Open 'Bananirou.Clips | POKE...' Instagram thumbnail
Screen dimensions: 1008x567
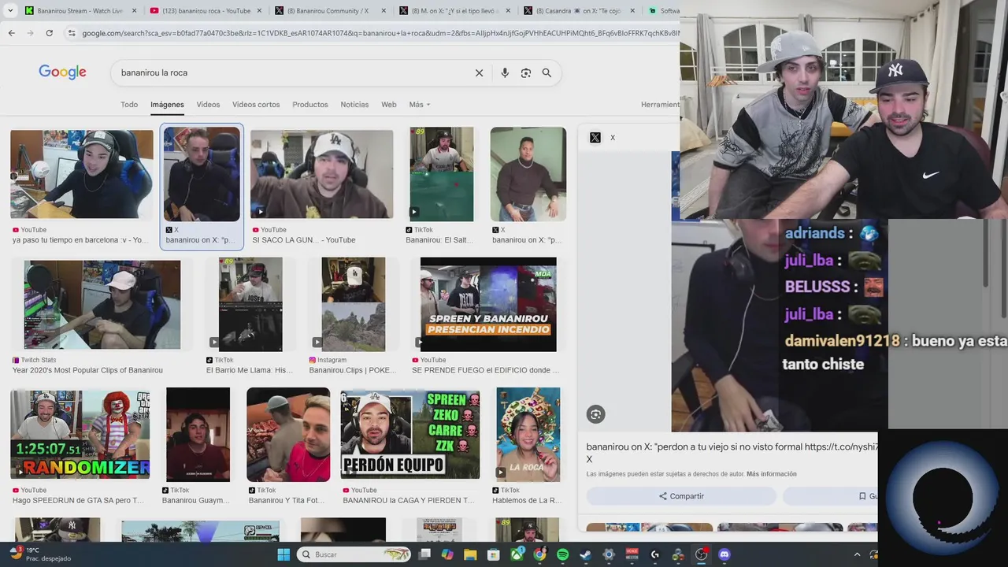(354, 304)
